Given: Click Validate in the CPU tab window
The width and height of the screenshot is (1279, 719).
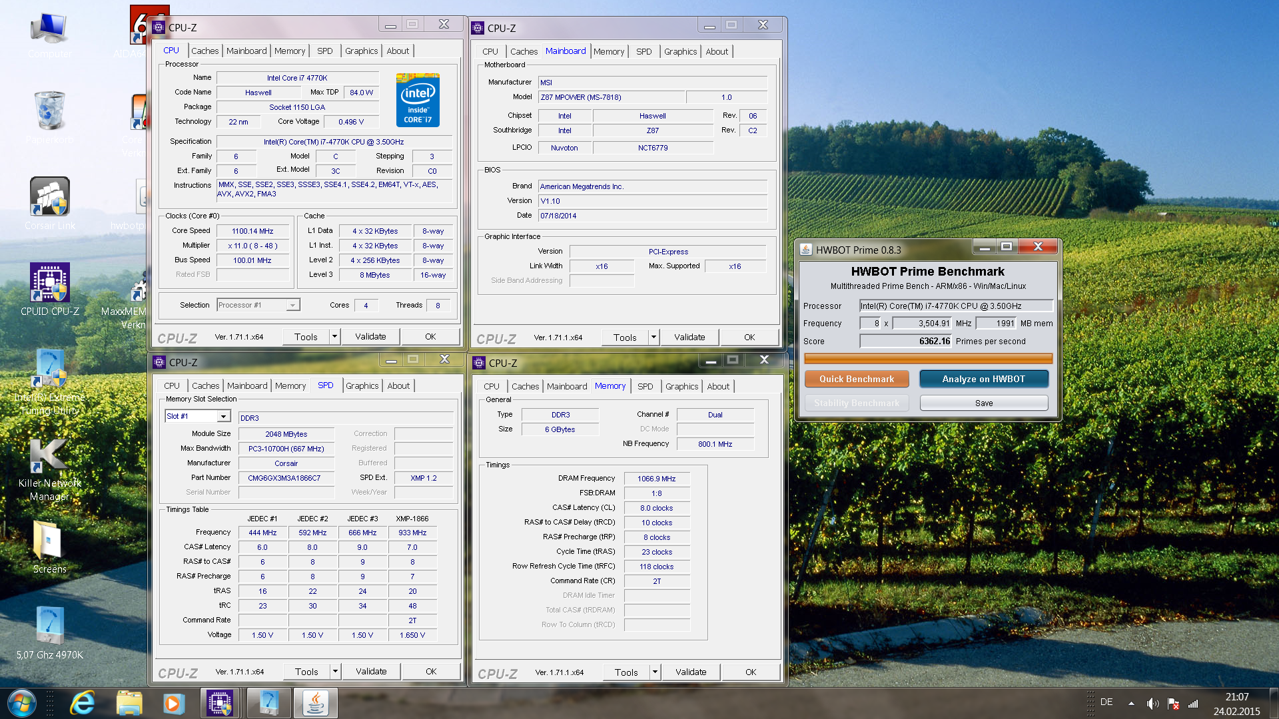Looking at the screenshot, I should [x=370, y=336].
